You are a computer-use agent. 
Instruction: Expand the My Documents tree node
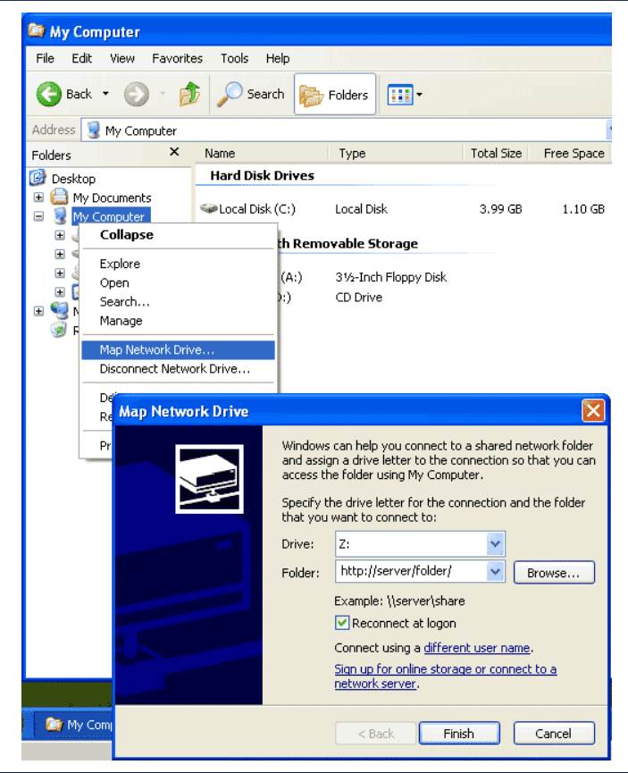click(38, 197)
